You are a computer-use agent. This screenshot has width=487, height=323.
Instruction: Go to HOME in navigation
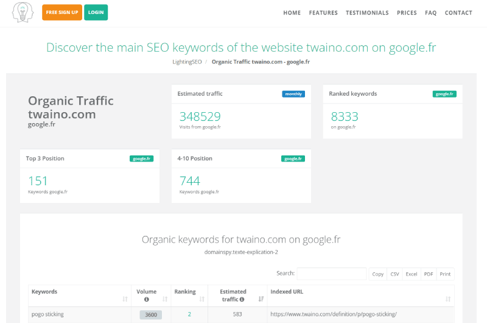(x=292, y=13)
